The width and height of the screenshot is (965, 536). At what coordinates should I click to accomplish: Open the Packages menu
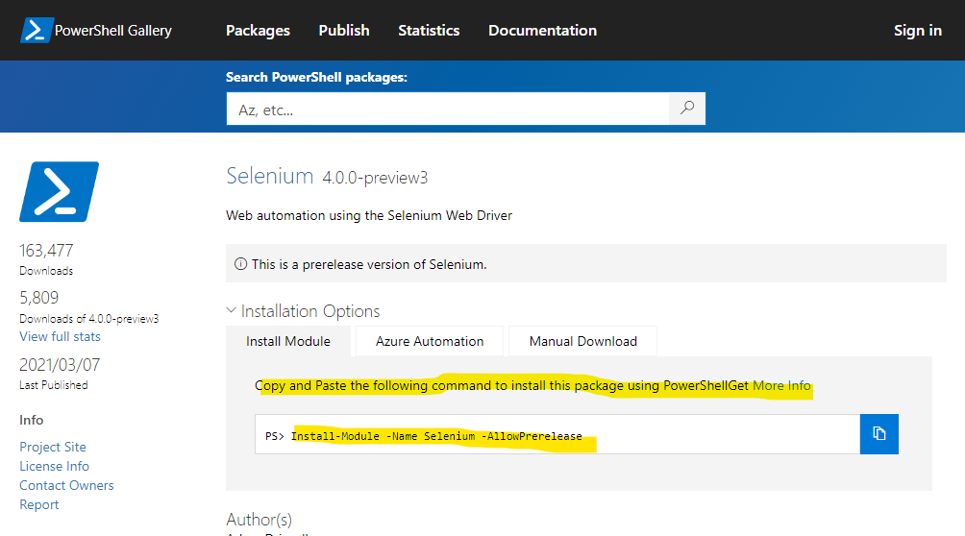coord(258,31)
